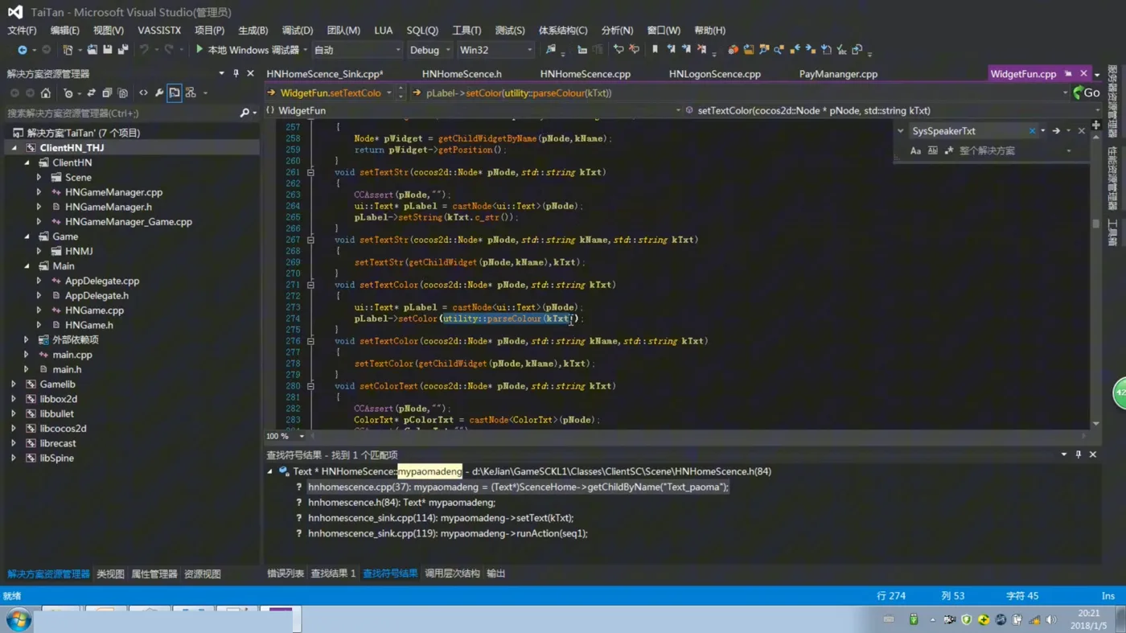The image size is (1126, 633).
Task: Click the find next arrow in search box
Action: coord(1056,130)
